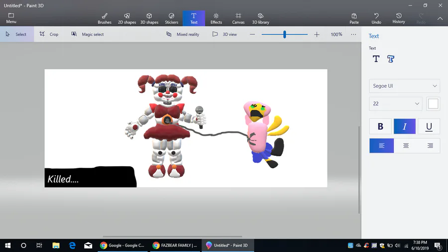Viewport: 448px width, 252px height.
Task: Open File Explorer from taskbar
Action: tap(56, 246)
